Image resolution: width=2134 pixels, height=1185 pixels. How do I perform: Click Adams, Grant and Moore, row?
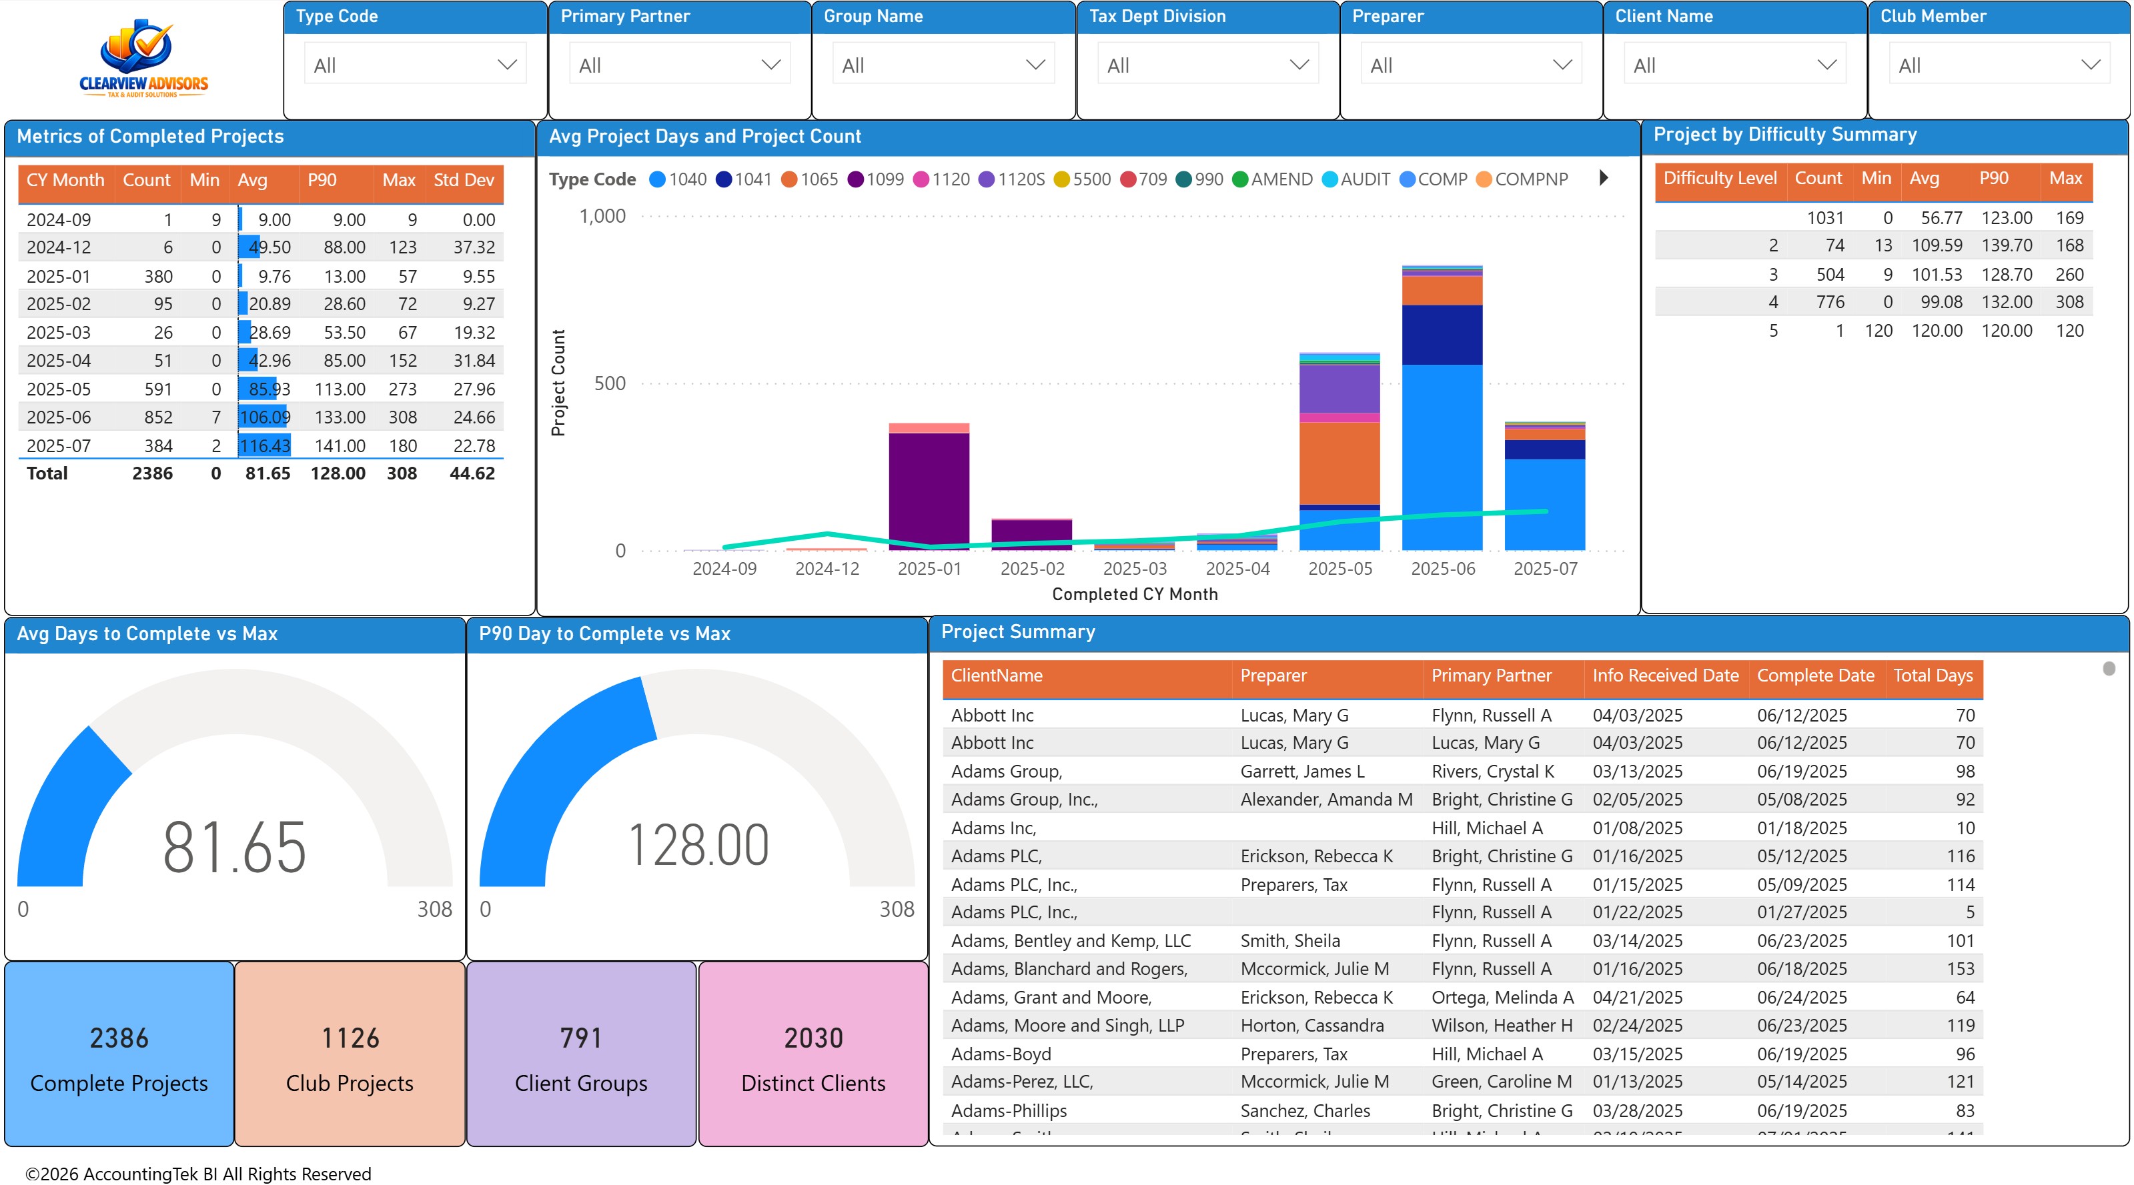click(x=1462, y=998)
